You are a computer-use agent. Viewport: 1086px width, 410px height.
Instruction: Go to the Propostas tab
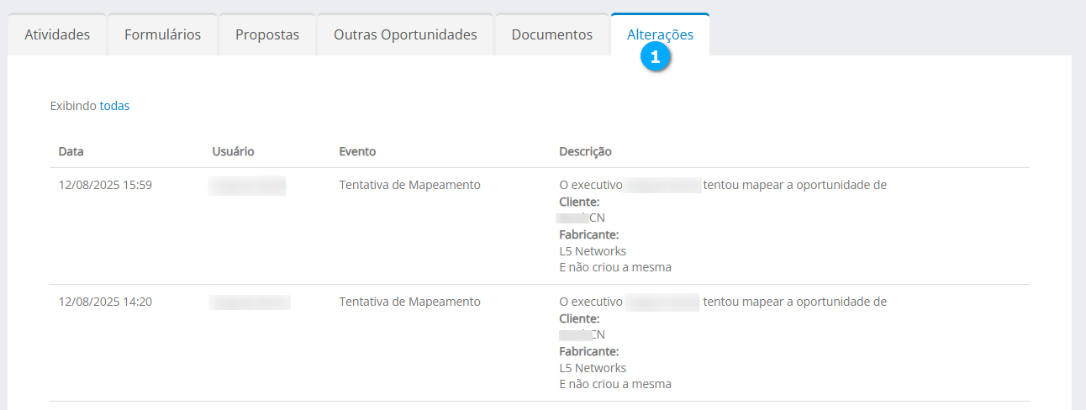coord(267,34)
